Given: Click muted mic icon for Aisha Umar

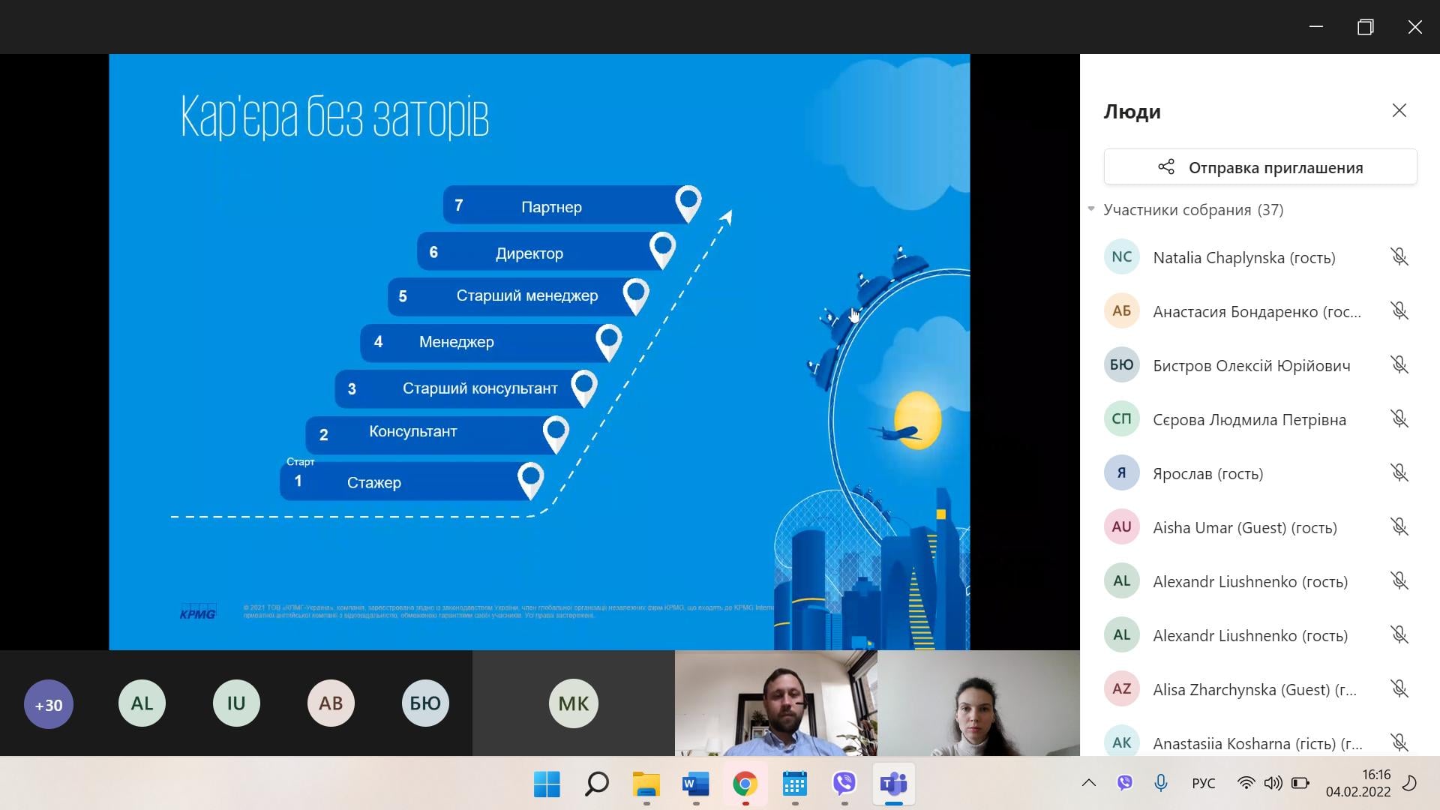Looking at the screenshot, I should pos(1399,527).
